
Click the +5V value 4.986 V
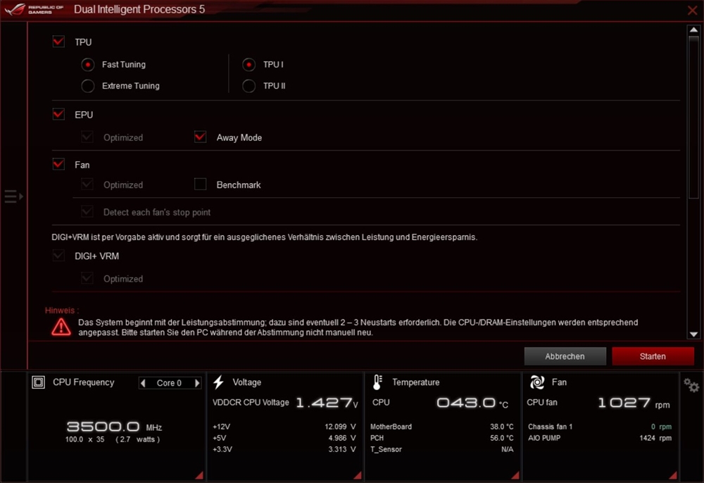click(x=341, y=438)
